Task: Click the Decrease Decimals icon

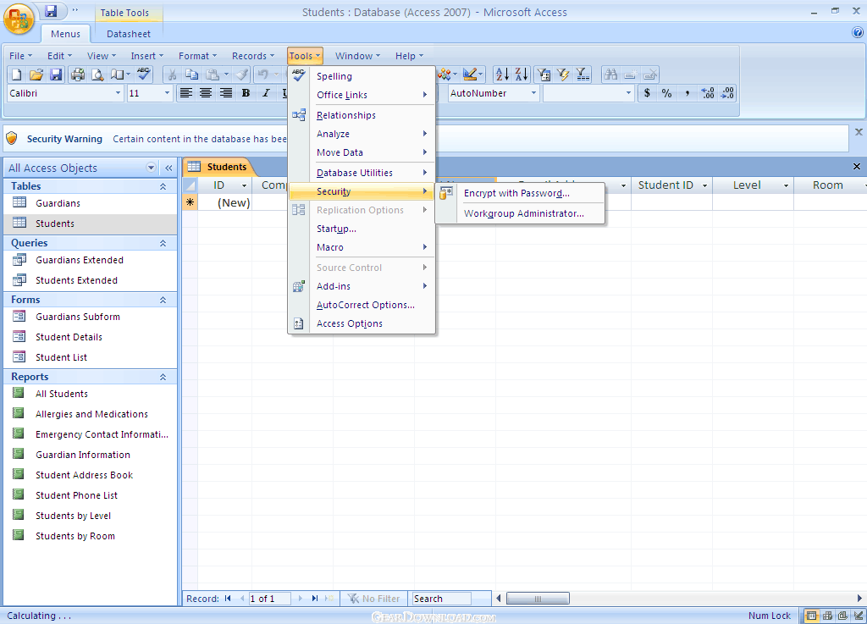Action: coord(727,93)
